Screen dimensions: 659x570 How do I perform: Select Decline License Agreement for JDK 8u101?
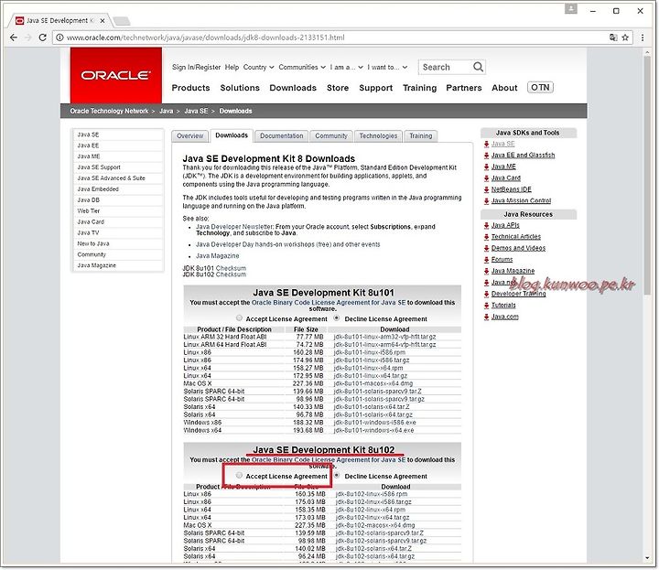pyautogui.click(x=337, y=318)
